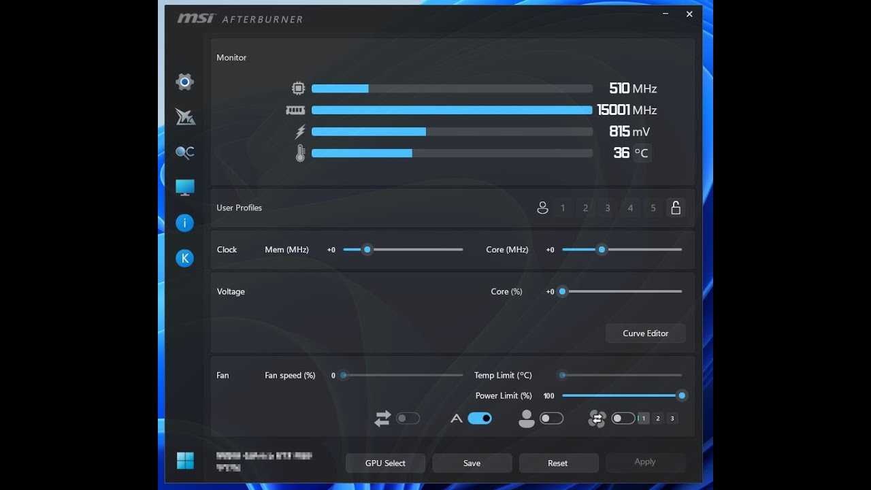Select fan number 2
Viewport: 871px width, 490px height.
pos(658,419)
